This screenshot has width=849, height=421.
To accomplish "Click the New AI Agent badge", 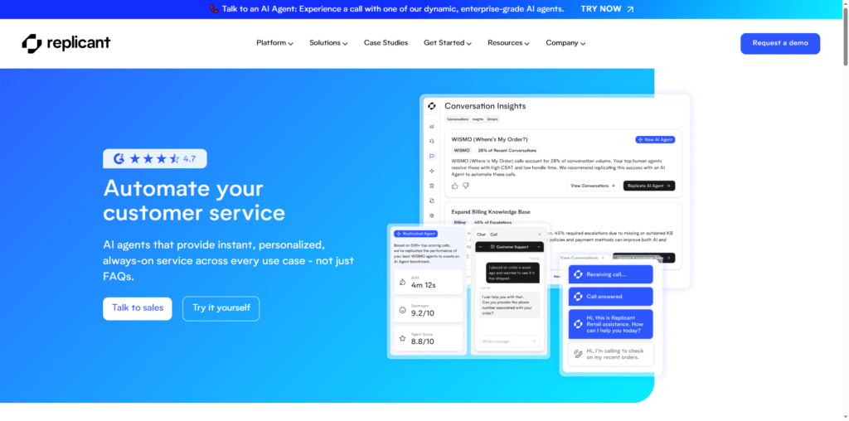I will tap(655, 139).
